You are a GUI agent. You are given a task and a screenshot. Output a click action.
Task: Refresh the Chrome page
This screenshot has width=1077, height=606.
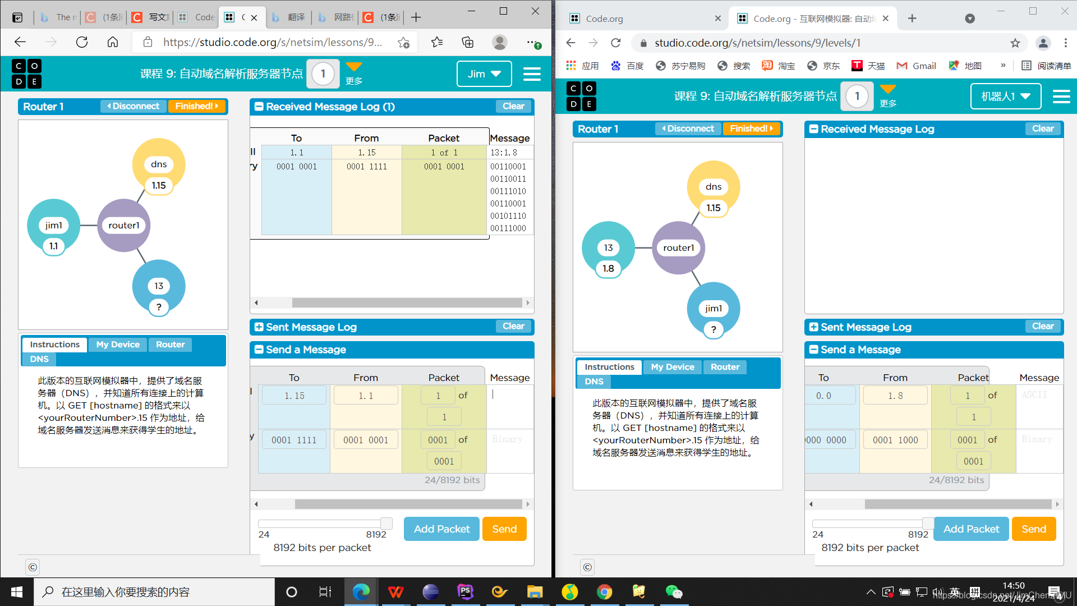(x=616, y=43)
